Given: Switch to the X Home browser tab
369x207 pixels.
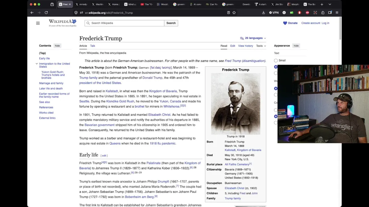Looking at the screenshot, I should [x=114, y=4].
